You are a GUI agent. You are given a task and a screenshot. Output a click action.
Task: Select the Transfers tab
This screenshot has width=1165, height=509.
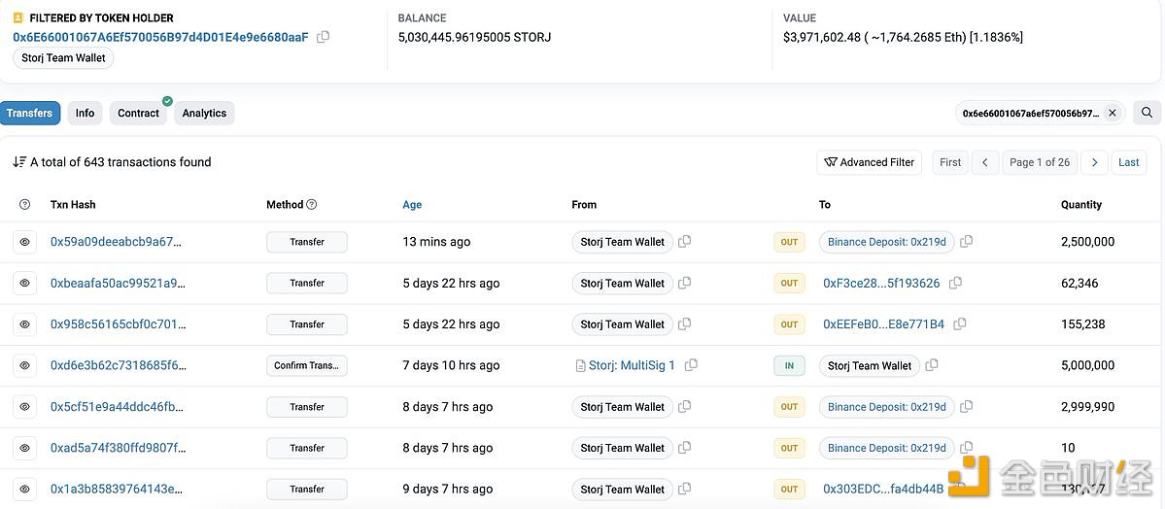[30, 113]
